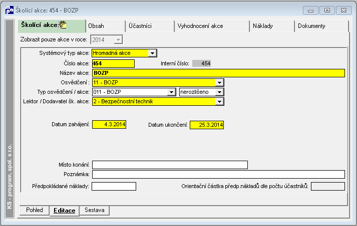
Task: Click Datum ukončení field 25.3.2014
Action: pyautogui.click(x=207, y=125)
